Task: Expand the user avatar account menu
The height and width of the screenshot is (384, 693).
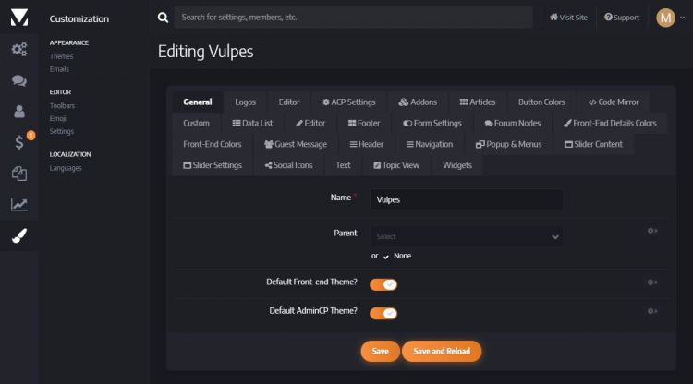Action: (x=670, y=18)
